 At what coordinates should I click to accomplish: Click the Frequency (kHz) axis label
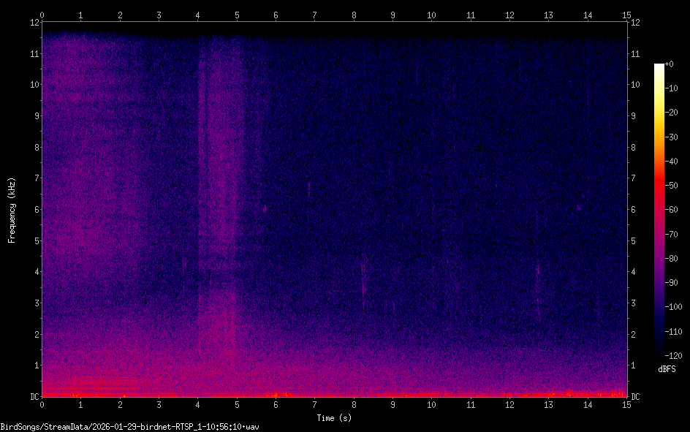(x=12, y=210)
